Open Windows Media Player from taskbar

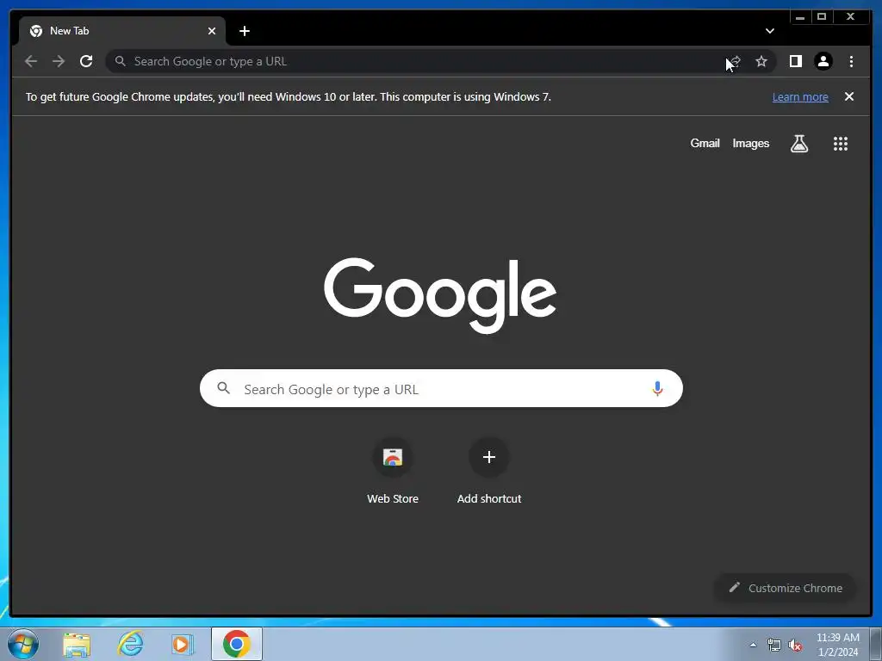pyautogui.click(x=183, y=644)
